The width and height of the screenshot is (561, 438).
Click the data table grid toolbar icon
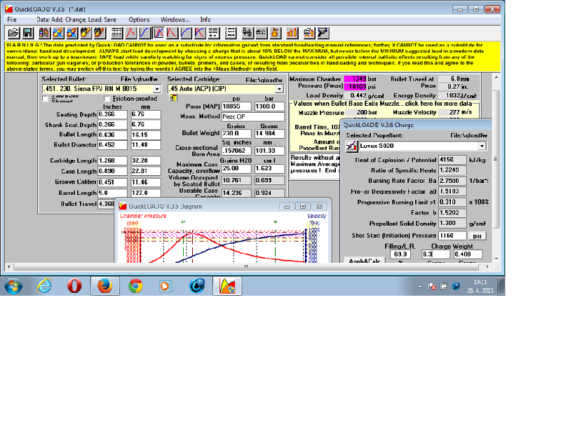(x=116, y=32)
